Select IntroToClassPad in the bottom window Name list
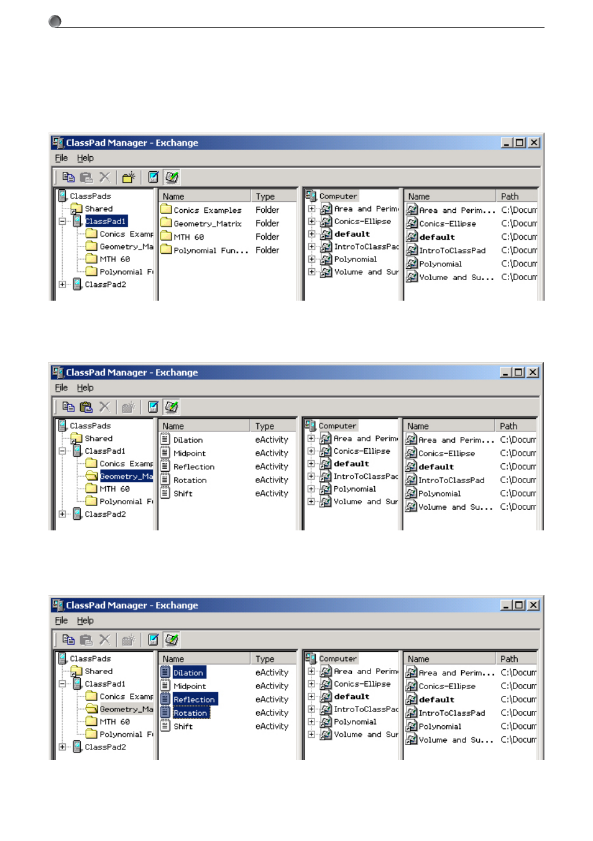 (x=451, y=713)
